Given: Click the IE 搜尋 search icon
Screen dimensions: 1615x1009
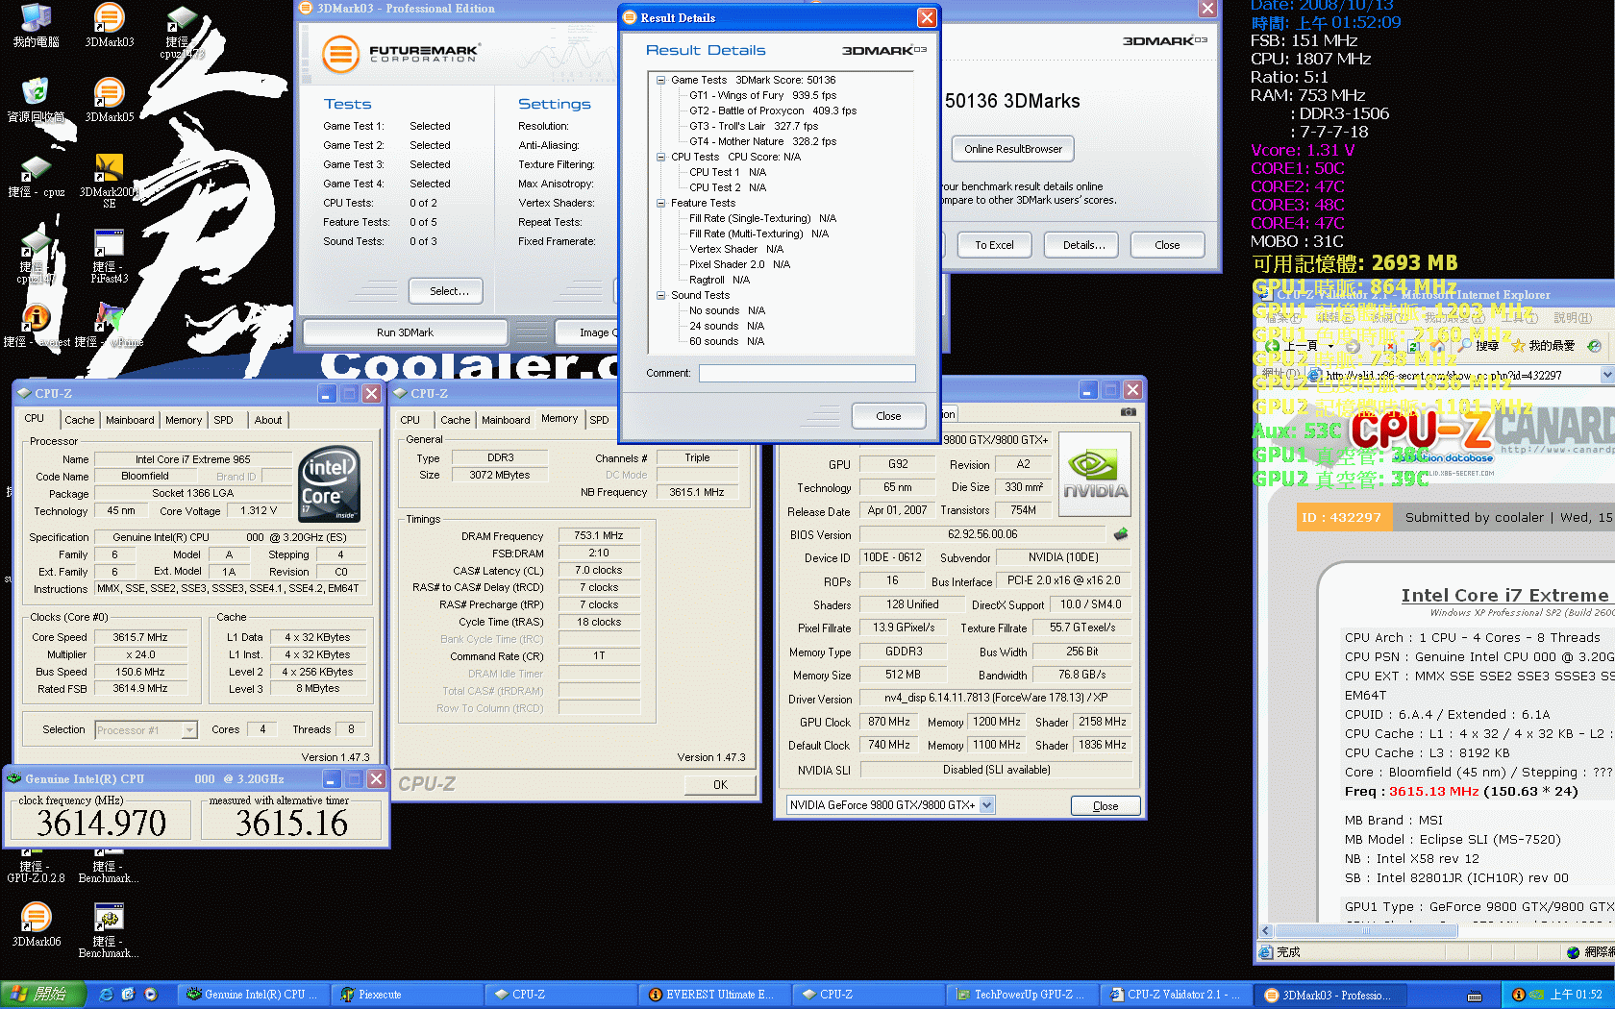Looking at the screenshot, I should [1478, 345].
